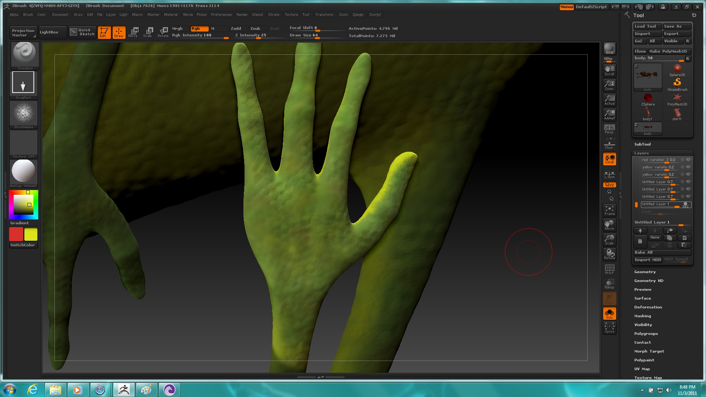Image resolution: width=706 pixels, height=397 pixels.
Task: Expand the Masking section
Action: [642, 316]
